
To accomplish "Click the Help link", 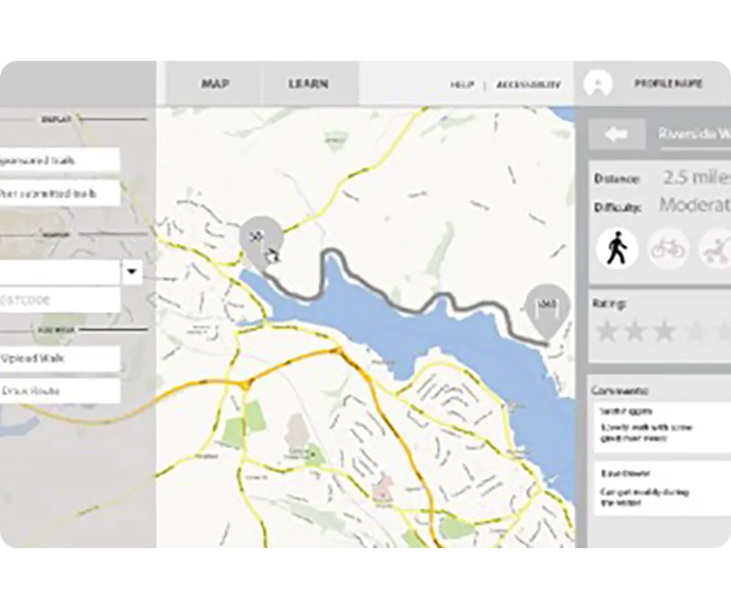I will [x=462, y=84].
